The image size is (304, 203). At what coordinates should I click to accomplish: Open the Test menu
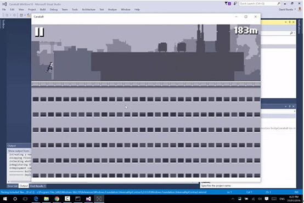(102, 9)
